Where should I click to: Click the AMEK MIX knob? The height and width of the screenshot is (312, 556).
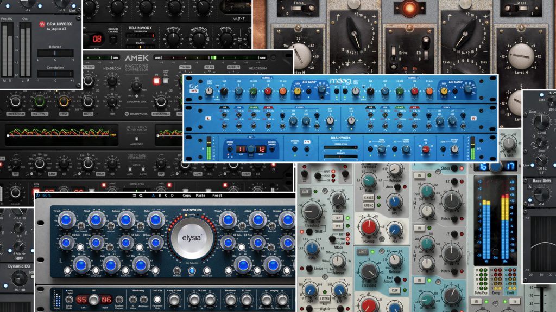(112, 102)
